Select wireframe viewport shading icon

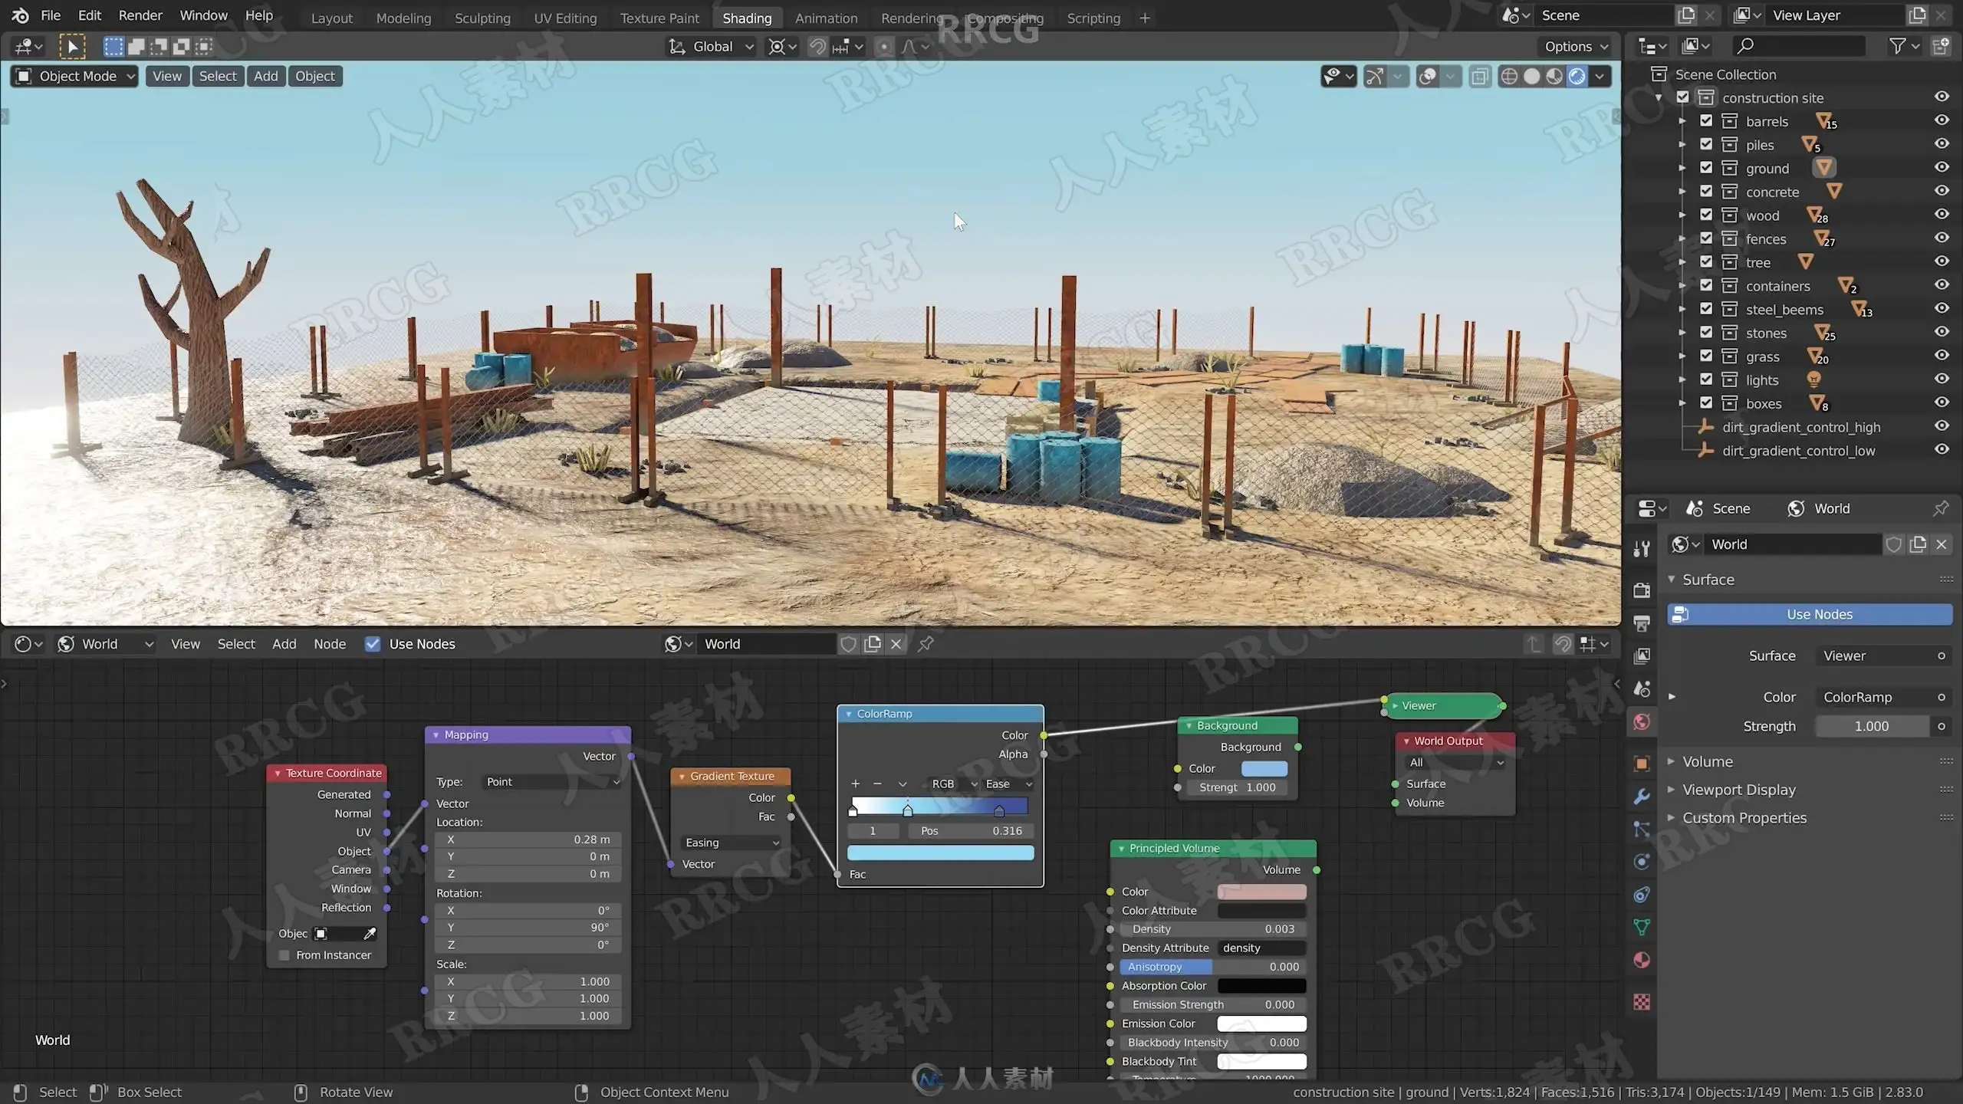coord(1508,76)
